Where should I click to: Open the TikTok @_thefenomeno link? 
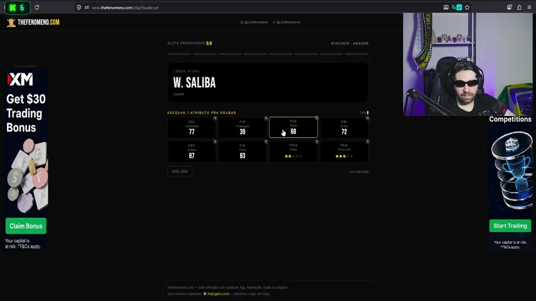coord(287,22)
